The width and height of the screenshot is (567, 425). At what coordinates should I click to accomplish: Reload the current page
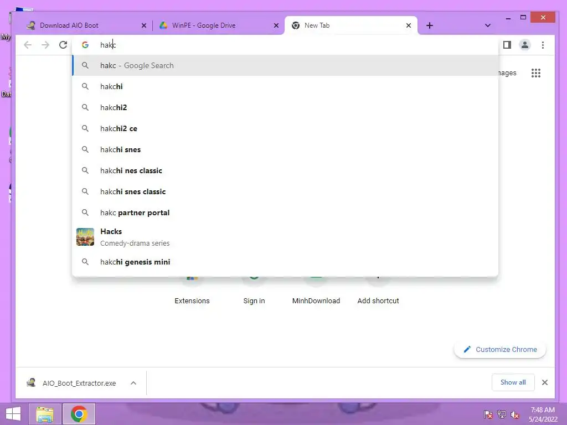pyautogui.click(x=63, y=45)
